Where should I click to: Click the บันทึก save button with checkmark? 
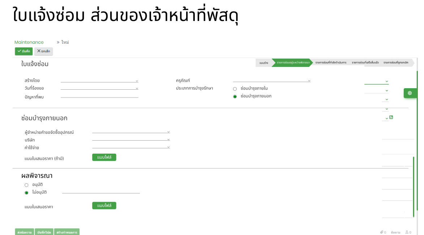[24, 51]
